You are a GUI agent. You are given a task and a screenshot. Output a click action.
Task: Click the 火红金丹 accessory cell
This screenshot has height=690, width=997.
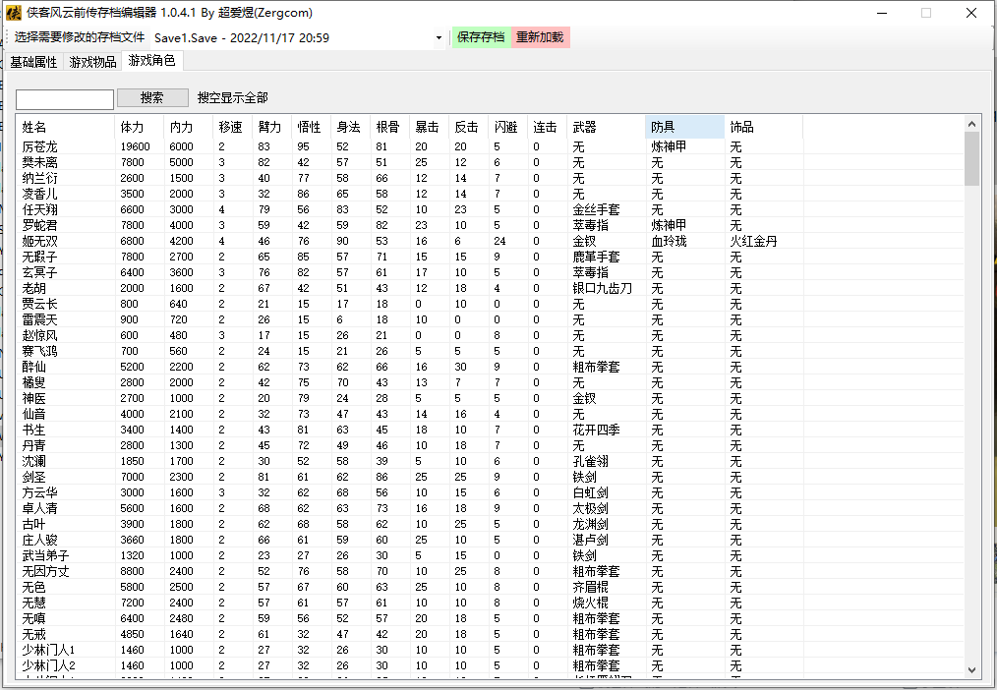point(753,242)
